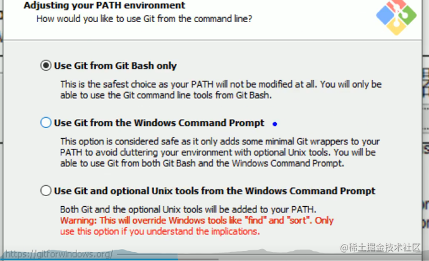429x261 pixels.
Task: Enable the 'Use Git and optional Unix tools' radio
Action: click(45, 191)
